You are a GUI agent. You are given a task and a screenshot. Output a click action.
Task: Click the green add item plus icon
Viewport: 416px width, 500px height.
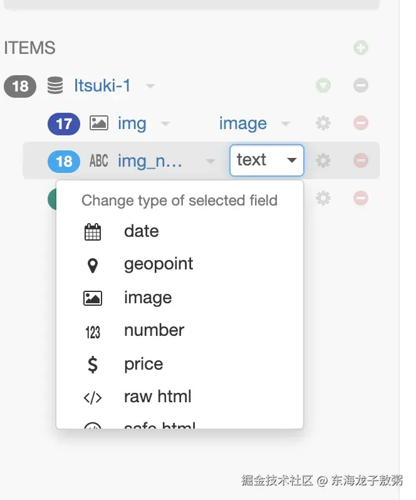(360, 48)
